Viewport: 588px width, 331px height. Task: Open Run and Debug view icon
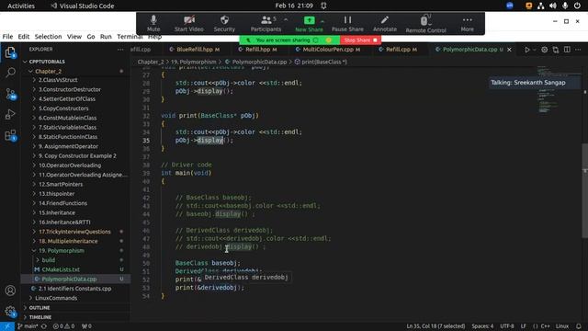10,114
